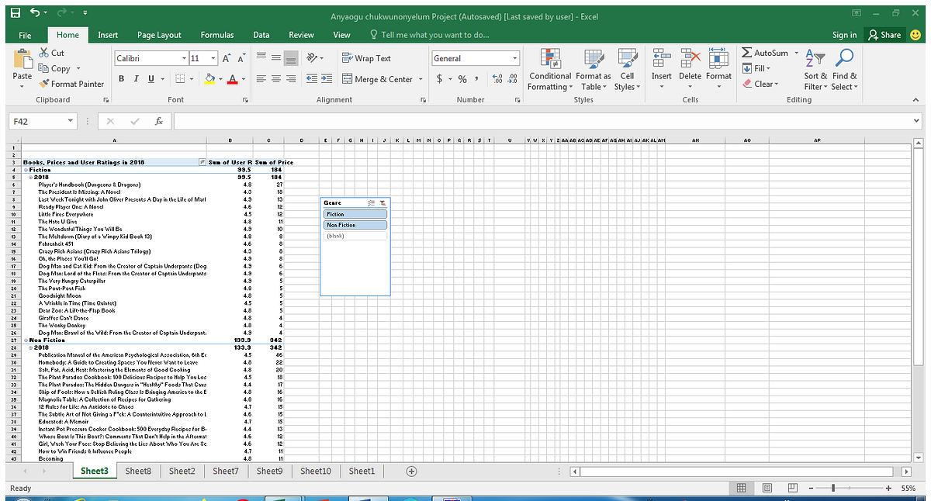Select the Sheet10 worksheet tab
The height and width of the screenshot is (501, 931).
pyautogui.click(x=315, y=471)
